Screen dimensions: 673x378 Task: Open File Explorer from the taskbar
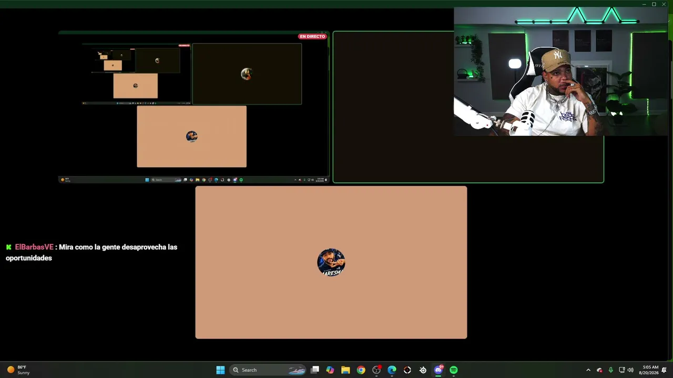(345, 370)
